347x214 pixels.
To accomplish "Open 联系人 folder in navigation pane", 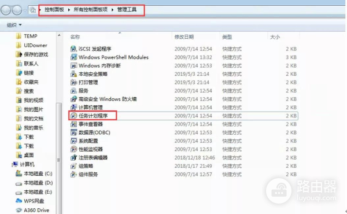I will (27, 64).
